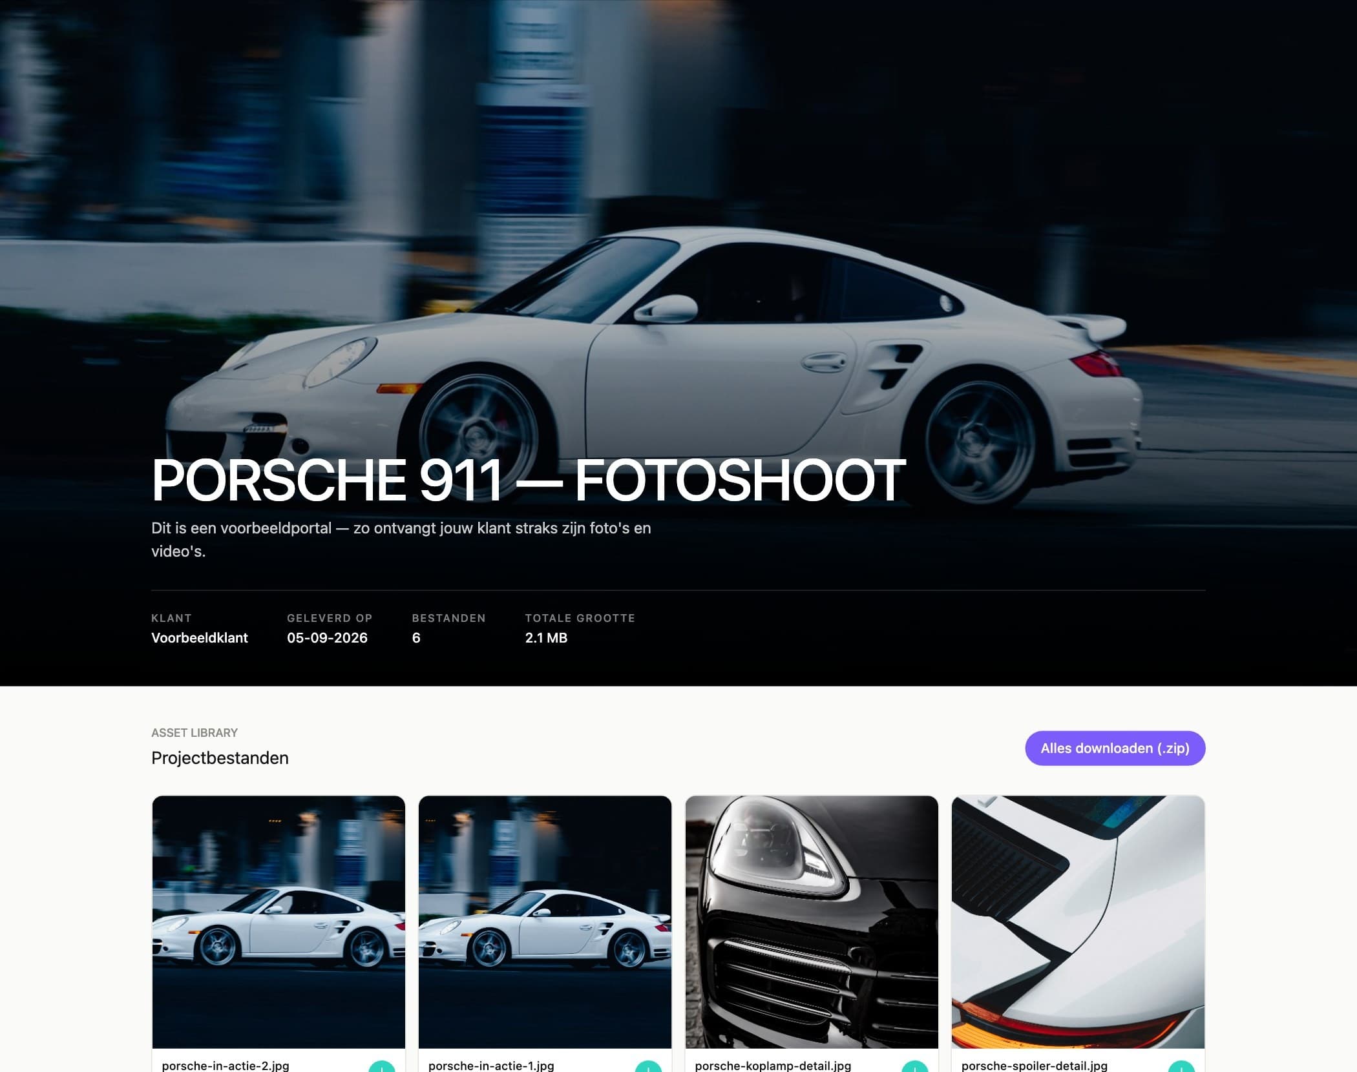Image resolution: width=1357 pixels, height=1072 pixels.
Task: Click the voorbeeldportal description text
Action: (x=401, y=539)
